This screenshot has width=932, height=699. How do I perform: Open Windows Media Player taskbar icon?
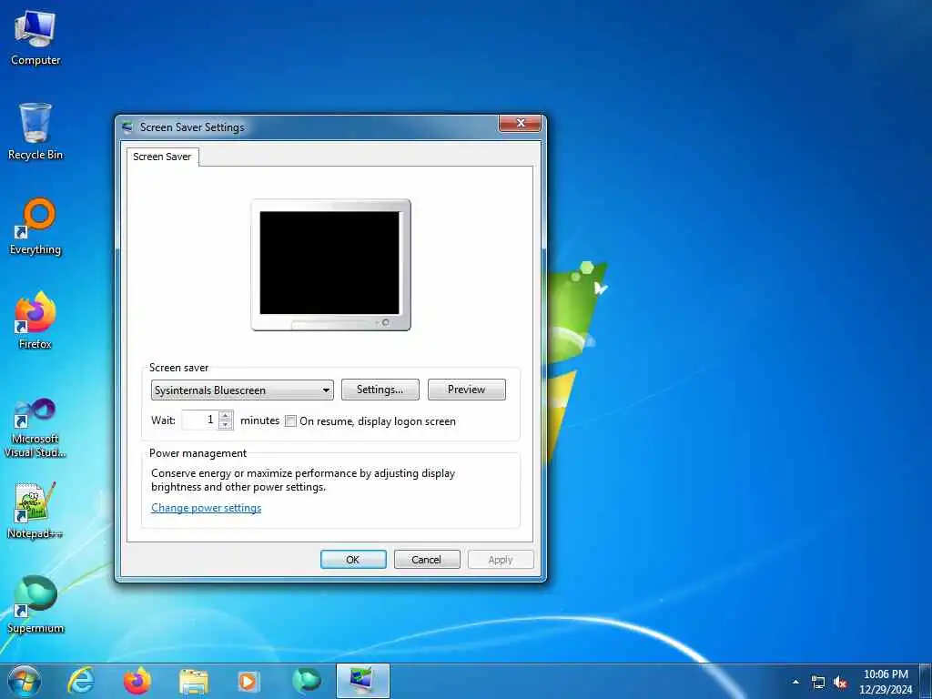click(x=248, y=681)
